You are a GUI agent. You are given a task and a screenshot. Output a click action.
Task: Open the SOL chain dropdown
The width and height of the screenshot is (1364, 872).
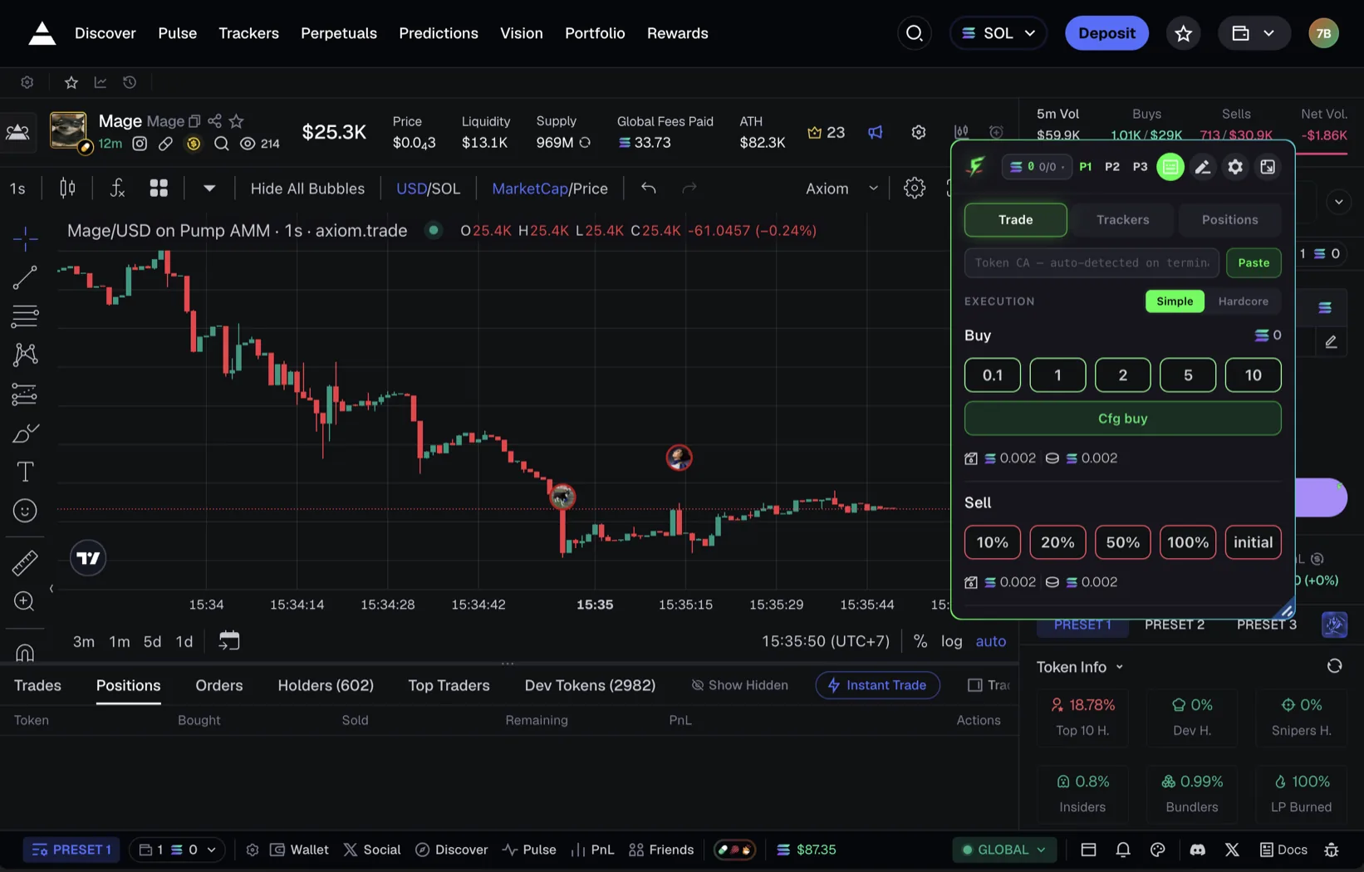click(x=998, y=33)
